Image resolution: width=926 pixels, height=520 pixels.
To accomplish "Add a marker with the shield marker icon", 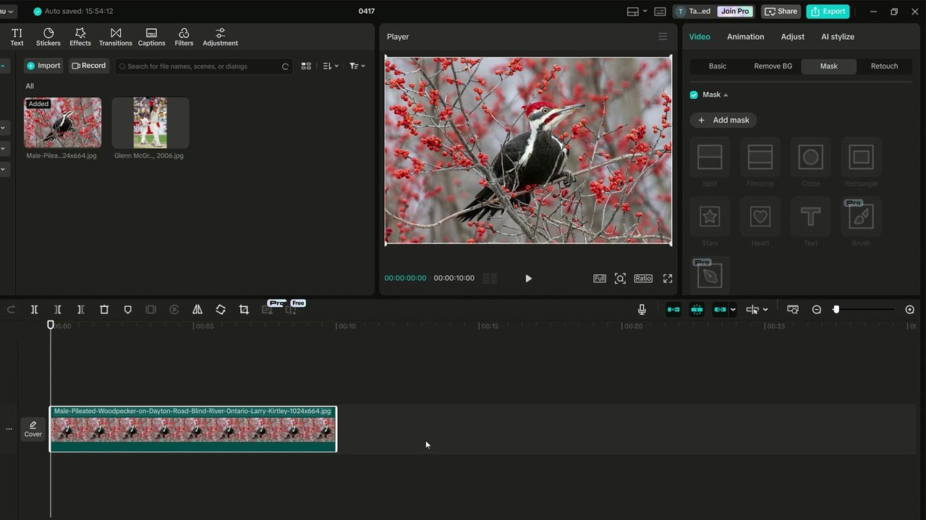I will (x=127, y=309).
